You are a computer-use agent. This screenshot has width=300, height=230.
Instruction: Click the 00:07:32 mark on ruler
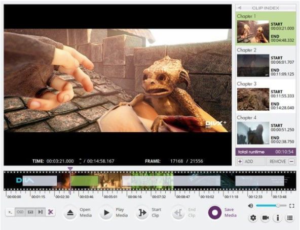(x=159, y=197)
